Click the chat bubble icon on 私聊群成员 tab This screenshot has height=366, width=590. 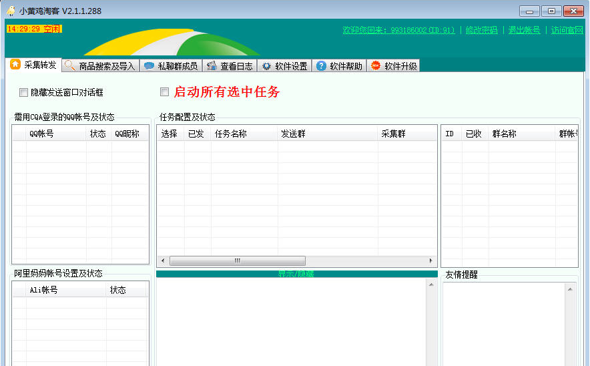pyautogui.click(x=149, y=65)
